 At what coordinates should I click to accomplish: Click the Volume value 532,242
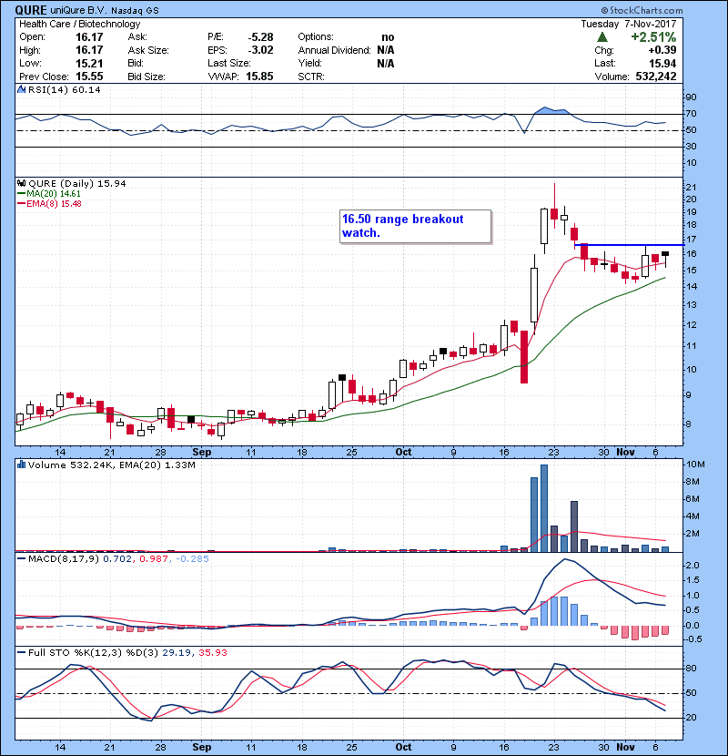[x=656, y=77]
